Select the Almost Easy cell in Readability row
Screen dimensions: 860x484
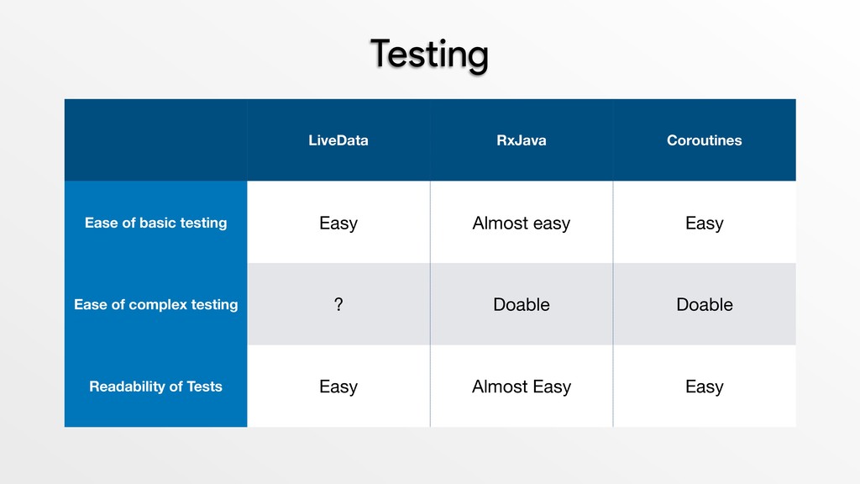522,386
